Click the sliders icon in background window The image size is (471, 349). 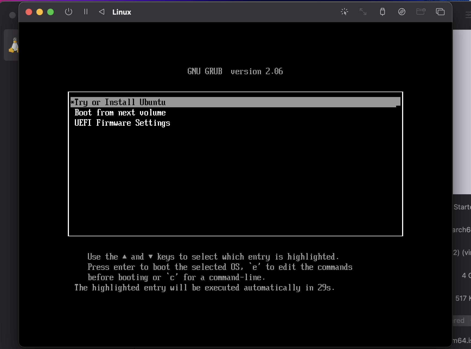[x=468, y=15]
